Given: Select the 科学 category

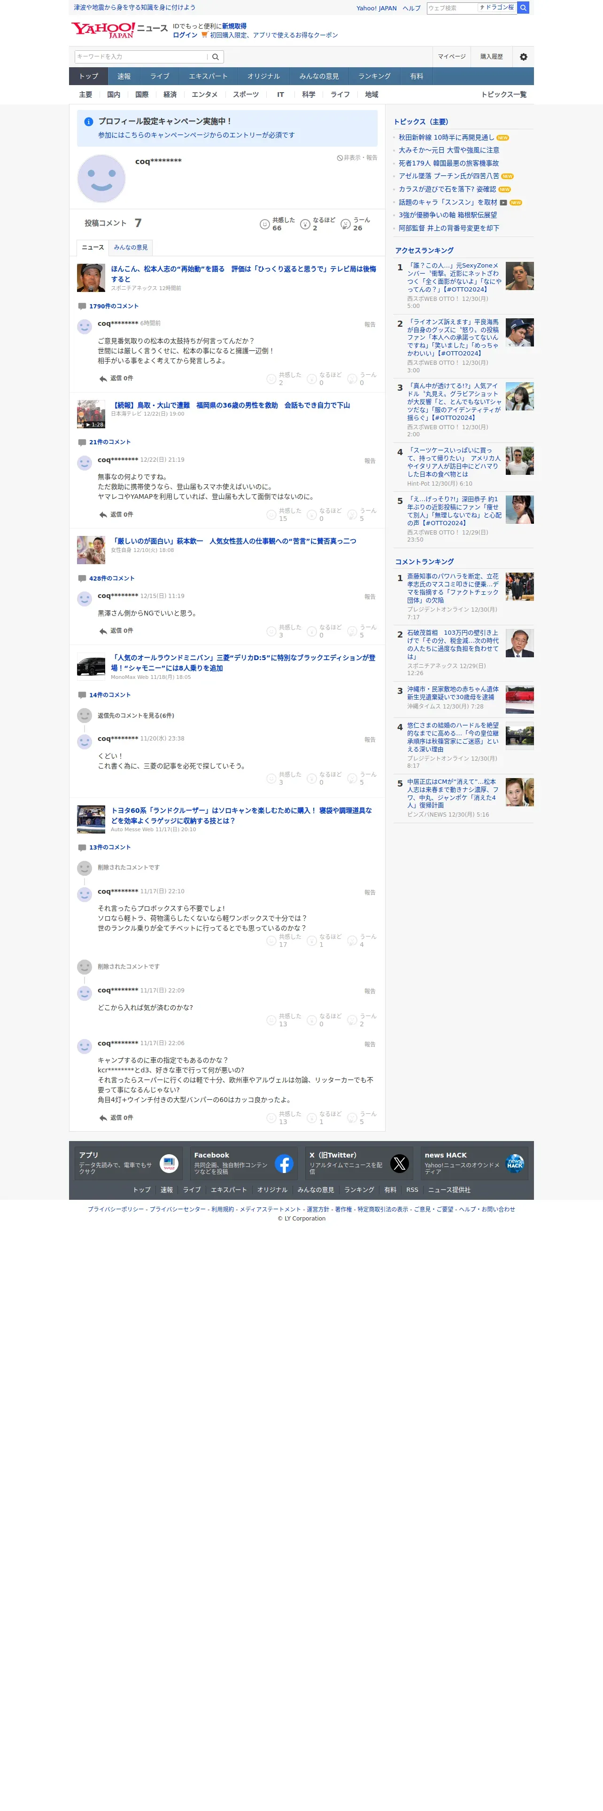Looking at the screenshot, I should pos(309,95).
